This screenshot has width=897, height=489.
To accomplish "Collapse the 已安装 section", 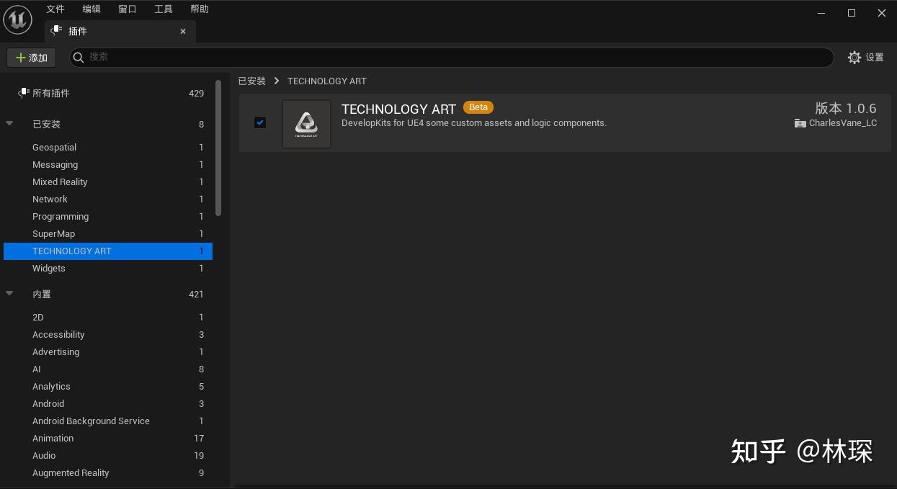I will pos(9,123).
